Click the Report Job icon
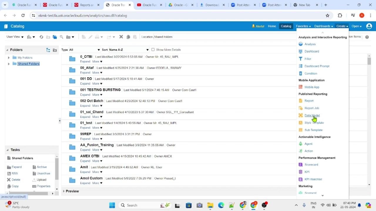The height and width of the screenshot is (211, 376). (x=301, y=108)
